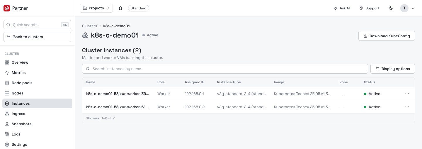Click the back arrow icon beside Back to clusters
This screenshot has width=422, height=149.
[x=8, y=37]
